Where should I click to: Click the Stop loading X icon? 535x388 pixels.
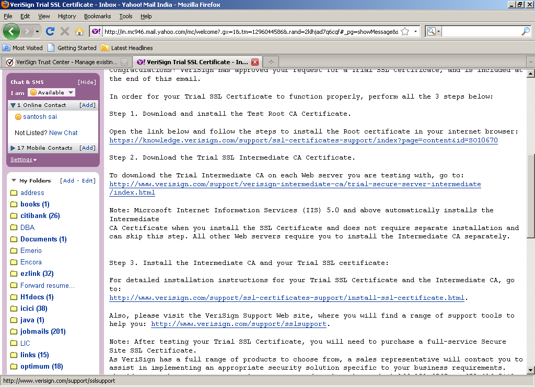coord(64,32)
